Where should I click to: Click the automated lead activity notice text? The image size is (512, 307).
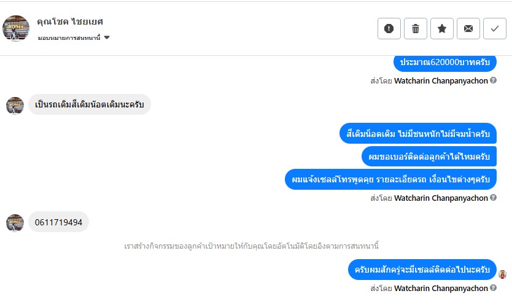click(x=252, y=246)
